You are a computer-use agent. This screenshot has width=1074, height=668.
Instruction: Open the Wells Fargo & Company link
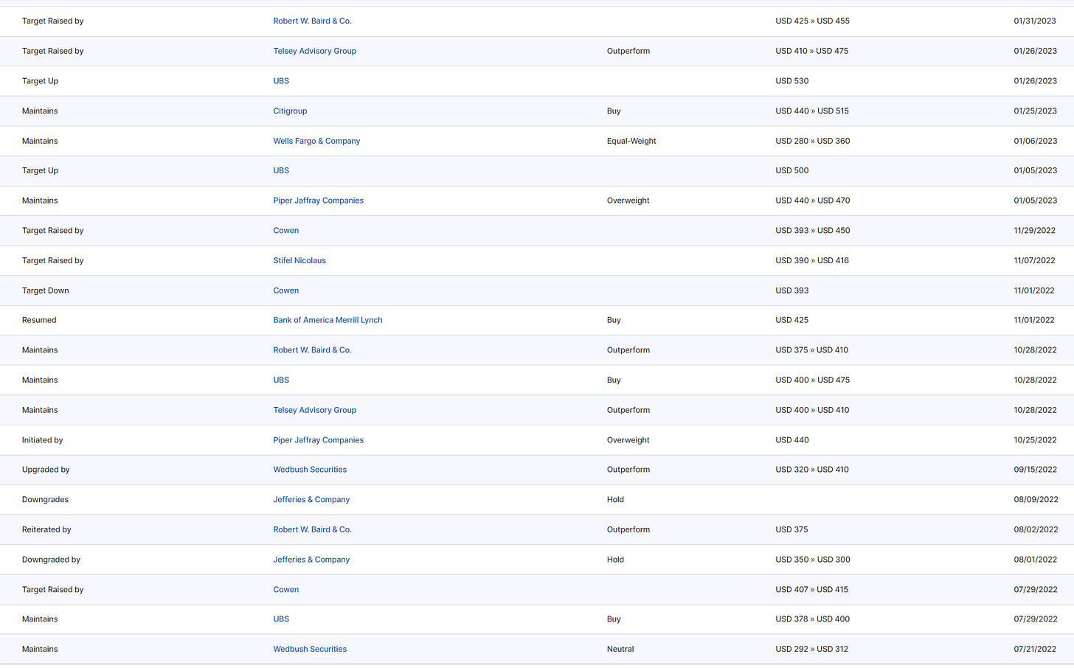[316, 141]
